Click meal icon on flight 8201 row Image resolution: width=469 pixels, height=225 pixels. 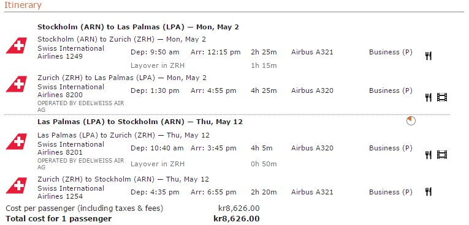[429, 155]
